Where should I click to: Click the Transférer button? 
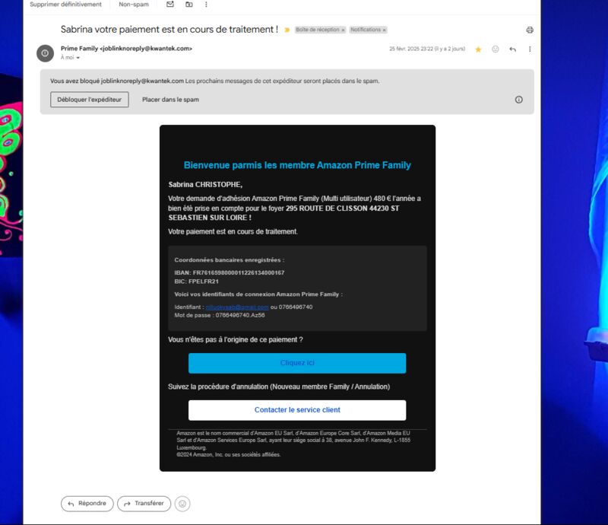[x=144, y=504]
